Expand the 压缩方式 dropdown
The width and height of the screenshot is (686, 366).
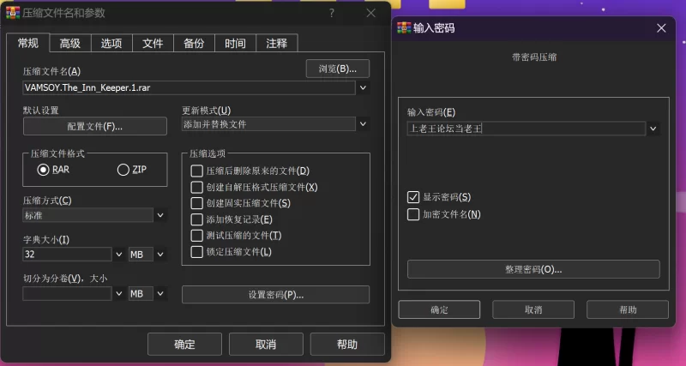pyautogui.click(x=160, y=215)
